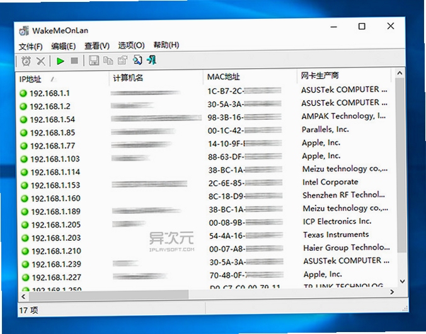Click the horizontal scrollbar left arrow
This screenshot has height=334, width=426.
(x=23, y=296)
